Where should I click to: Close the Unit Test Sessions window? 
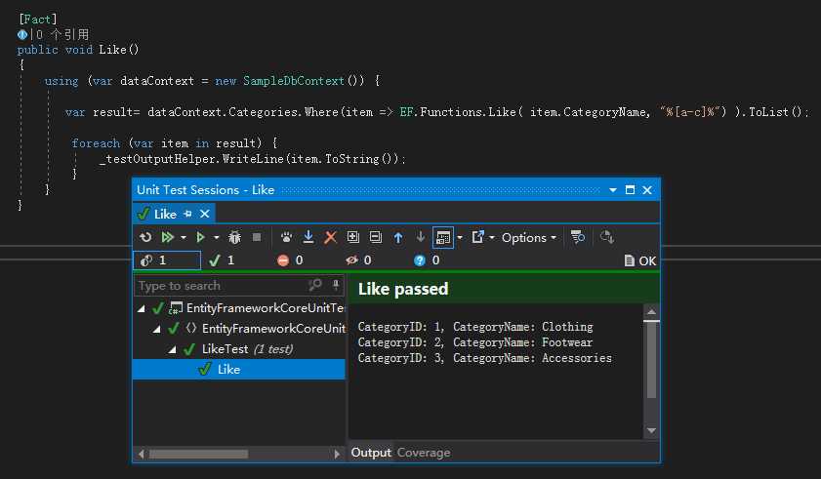[647, 190]
